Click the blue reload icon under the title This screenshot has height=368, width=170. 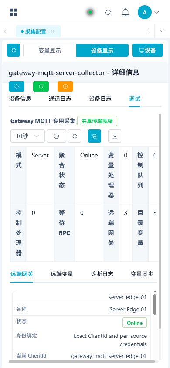coord(17,86)
